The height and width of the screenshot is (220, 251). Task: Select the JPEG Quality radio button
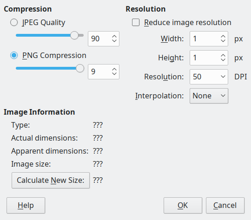click(14, 22)
